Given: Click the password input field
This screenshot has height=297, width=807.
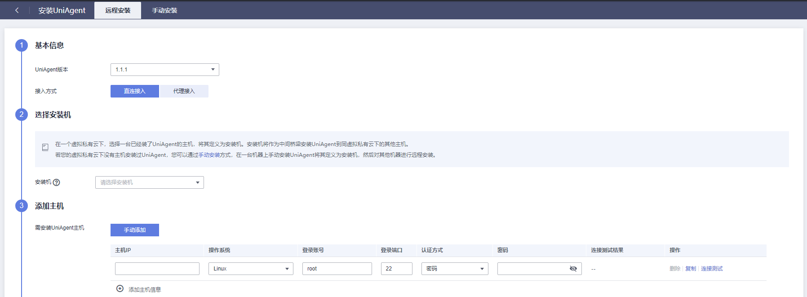Looking at the screenshot, I should point(539,269).
